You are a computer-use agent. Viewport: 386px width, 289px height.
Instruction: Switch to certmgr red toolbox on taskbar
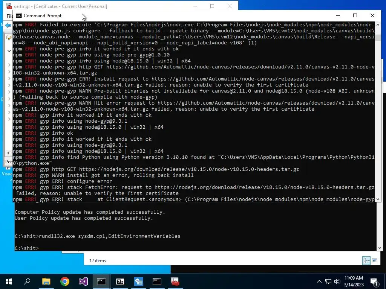coord(175,281)
